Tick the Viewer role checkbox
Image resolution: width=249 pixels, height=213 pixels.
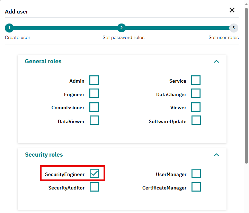click(196, 107)
